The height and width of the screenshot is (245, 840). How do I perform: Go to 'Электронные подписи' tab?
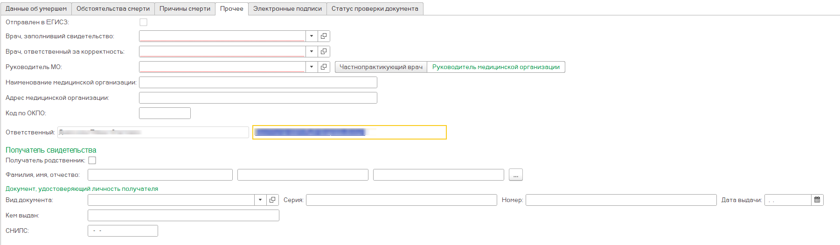287,9
